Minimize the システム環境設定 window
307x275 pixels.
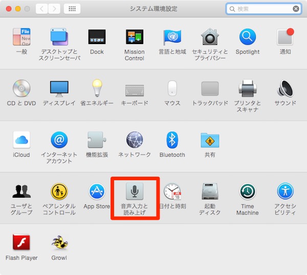click(x=18, y=9)
